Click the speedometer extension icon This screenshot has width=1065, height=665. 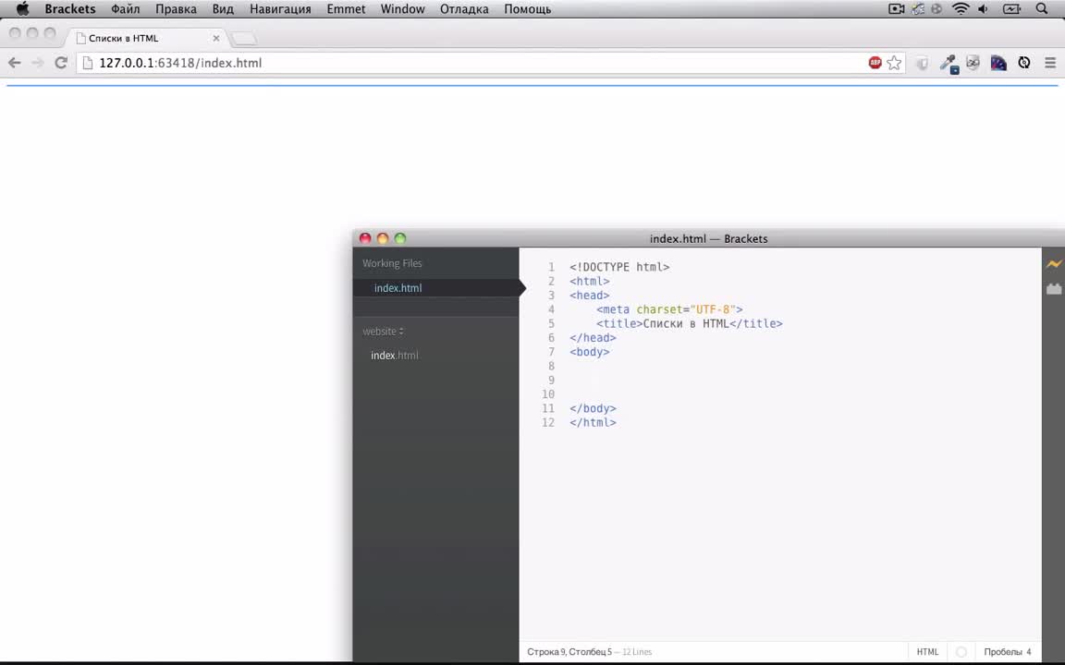(998, 63)
